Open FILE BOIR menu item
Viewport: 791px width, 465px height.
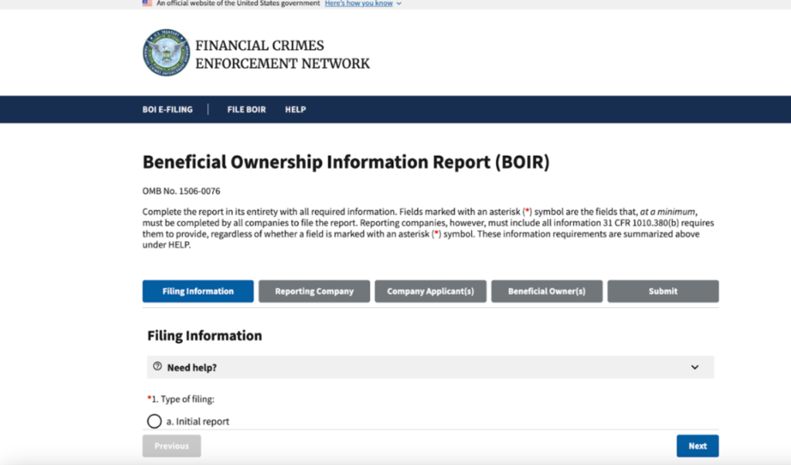click(246, 109)
